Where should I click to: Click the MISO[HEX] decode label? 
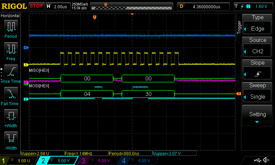[x=39, y=70]
